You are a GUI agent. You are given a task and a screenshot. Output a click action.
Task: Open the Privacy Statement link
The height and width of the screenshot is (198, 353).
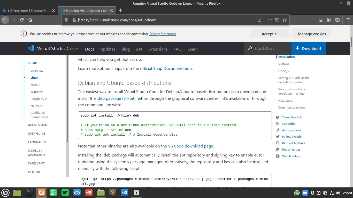point(163,34)
